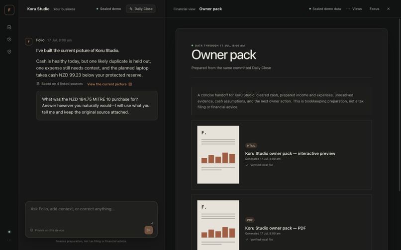
Task: Select the Owner pack tab title
Action: [210, 9]
